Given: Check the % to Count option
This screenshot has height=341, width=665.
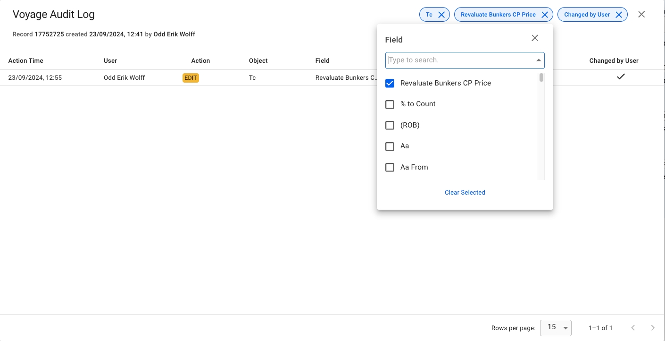Looking at the screenshot, I should 390,104.
